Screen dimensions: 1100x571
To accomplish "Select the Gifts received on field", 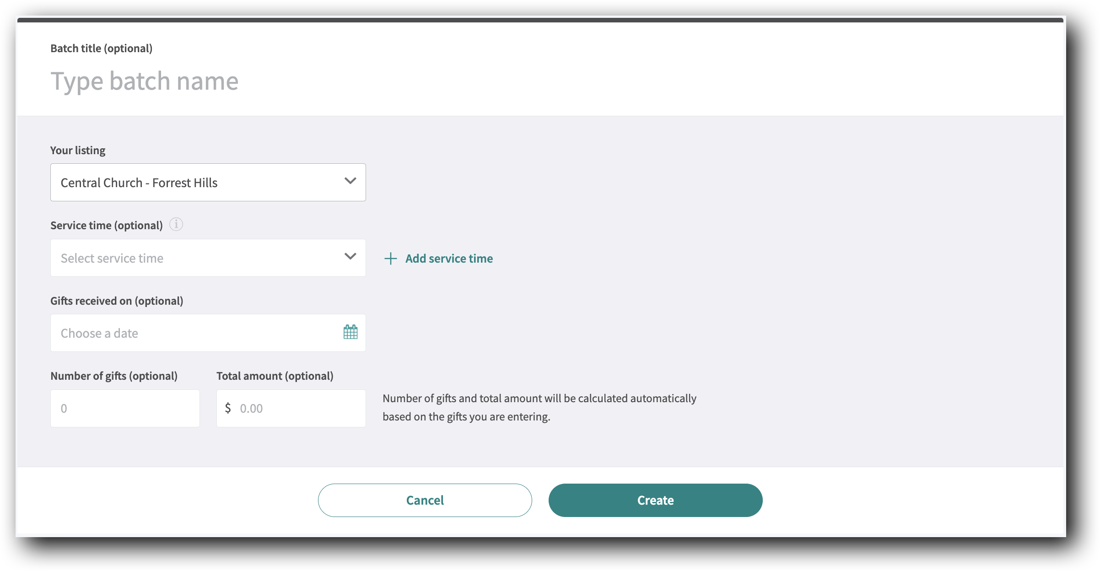I will pyautogui.click(x=117, y=301).
